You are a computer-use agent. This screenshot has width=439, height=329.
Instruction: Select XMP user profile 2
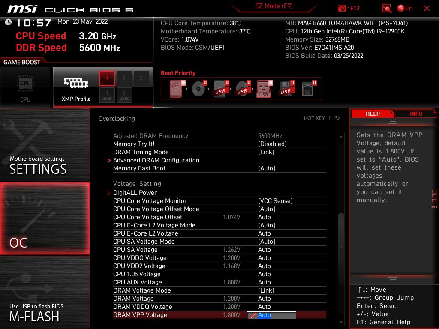pos(124,95)
